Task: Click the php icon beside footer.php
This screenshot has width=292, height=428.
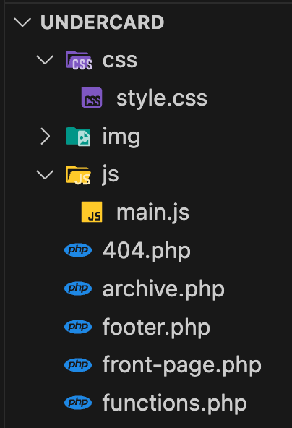Action: point(78,327)
